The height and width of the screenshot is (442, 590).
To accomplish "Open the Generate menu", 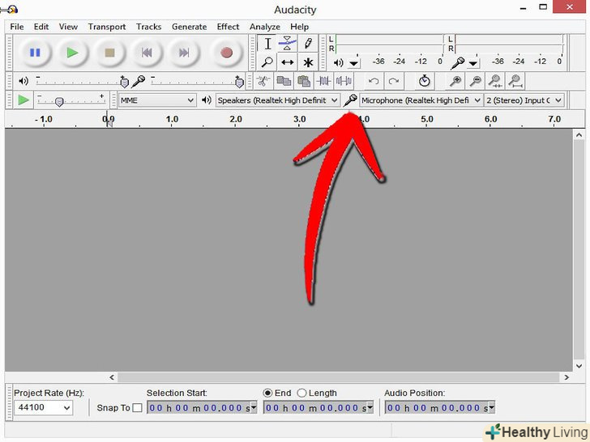I will click(x=190, y=27).
